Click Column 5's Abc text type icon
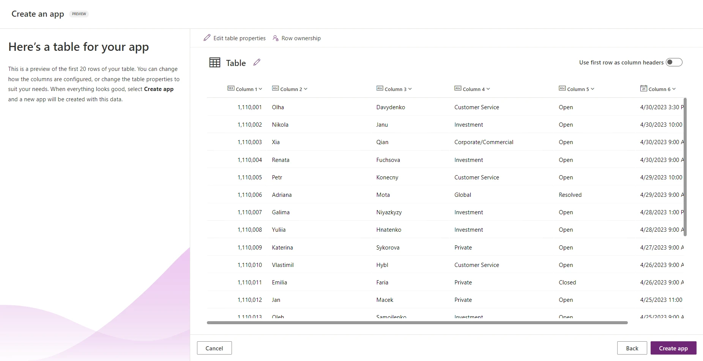The width and height of the screenshot is (703, 361). [562, 88]
